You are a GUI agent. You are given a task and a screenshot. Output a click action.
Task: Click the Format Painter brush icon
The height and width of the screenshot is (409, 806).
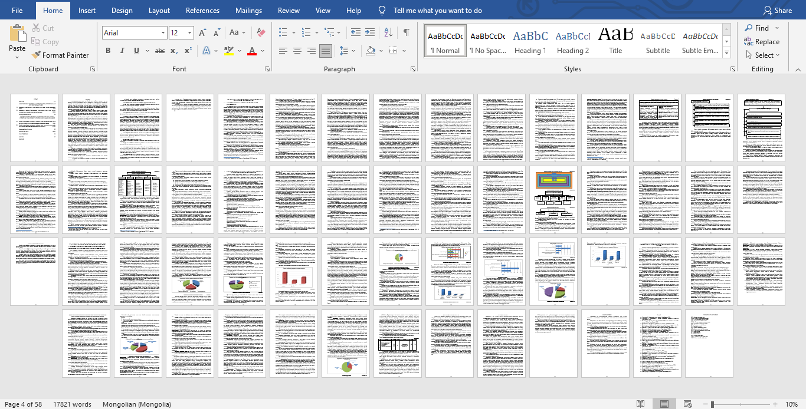pyautogui.click(x=36, y=55)
